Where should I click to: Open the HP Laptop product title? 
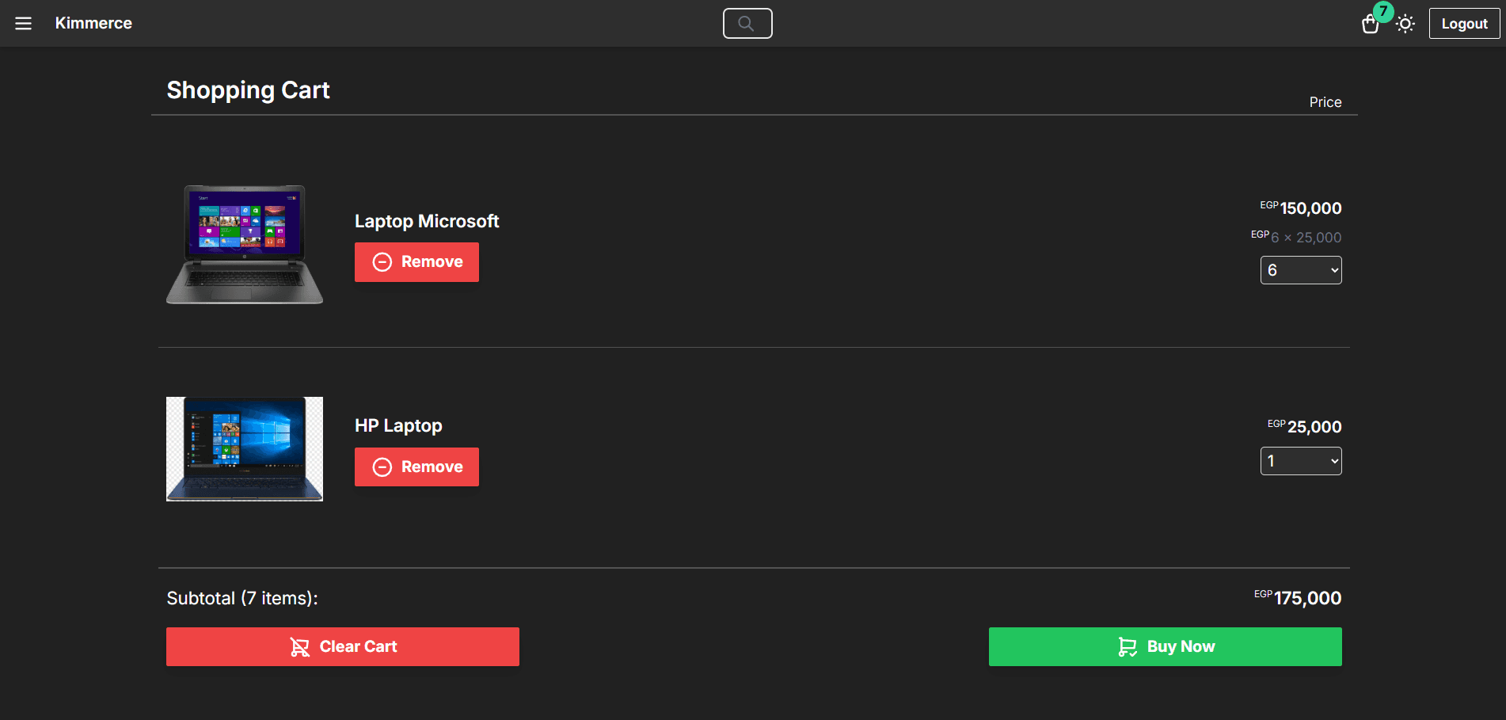pyautogui.click(x=398, y=426)
